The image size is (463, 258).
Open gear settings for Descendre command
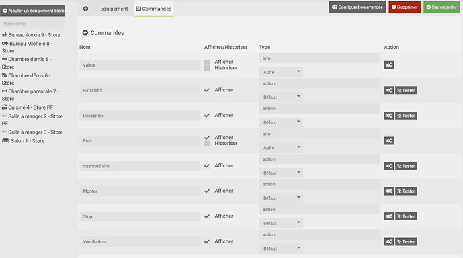(x=389, y=116)
